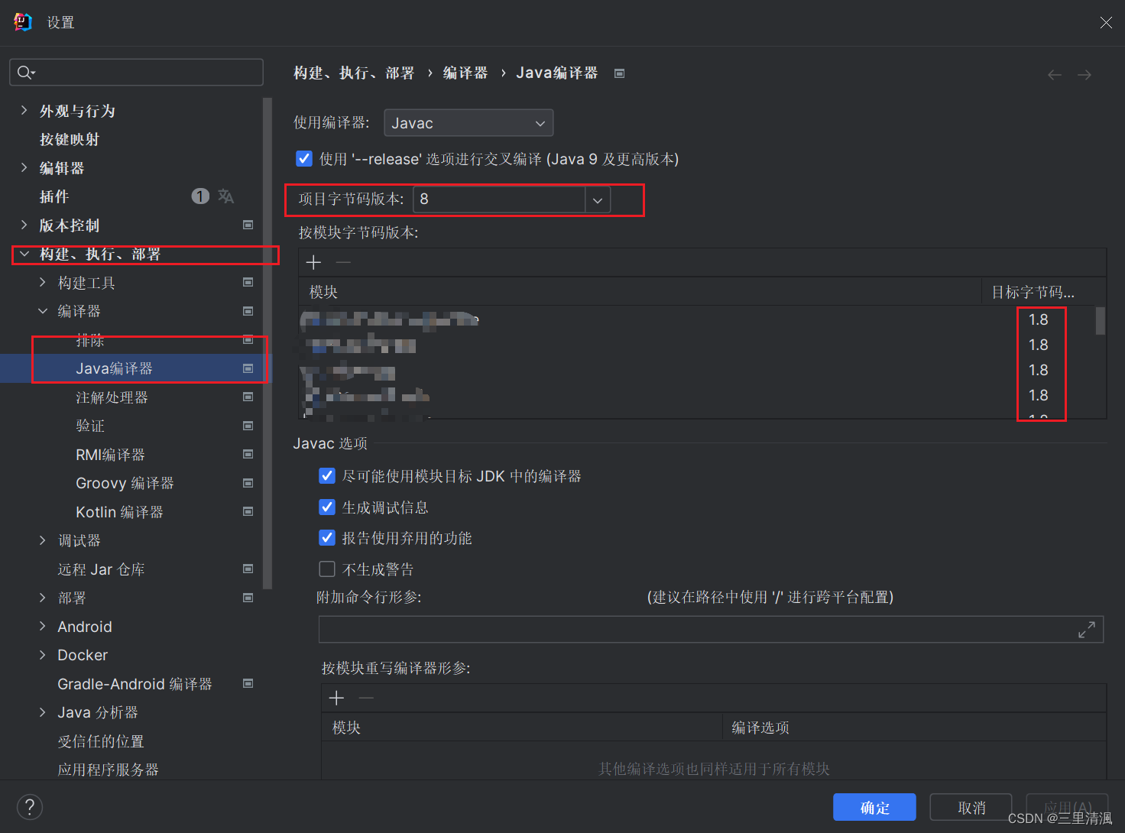Open the help question mark button
This screenshot has height=833, width=1125.
(x=30, y=807)
